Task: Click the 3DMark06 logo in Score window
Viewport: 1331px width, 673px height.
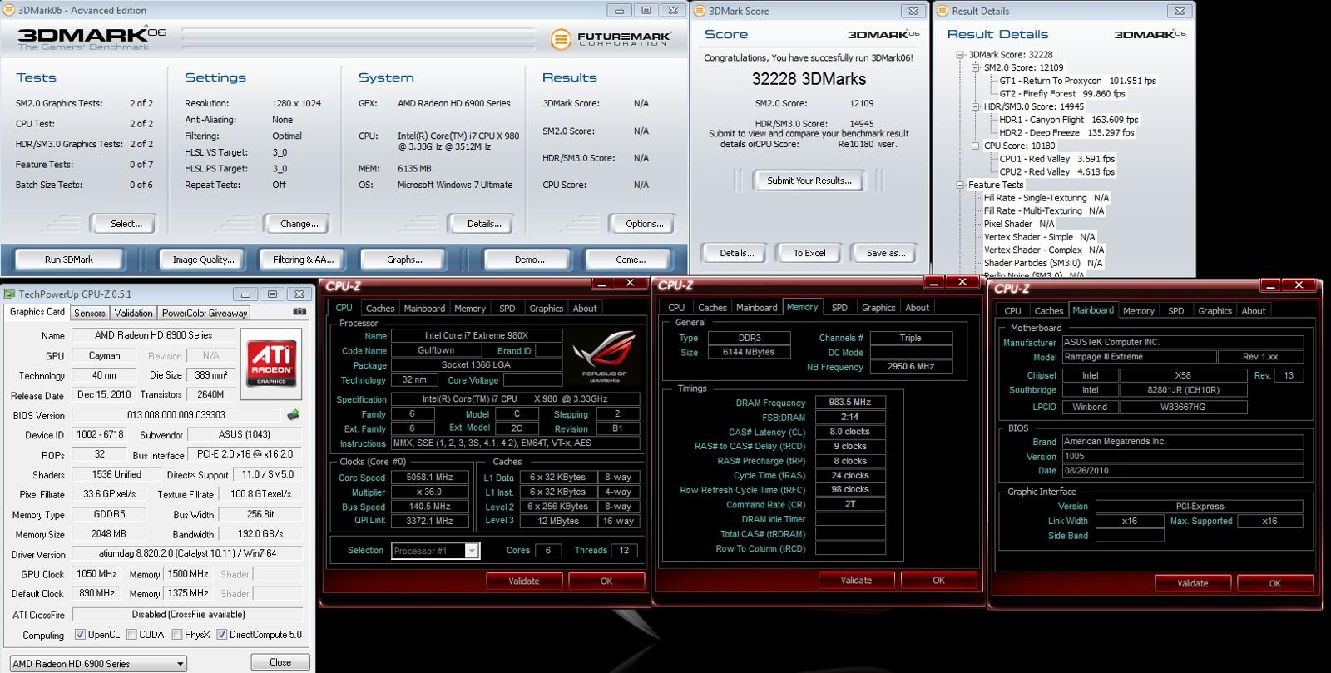Action: tap(883, 34)
